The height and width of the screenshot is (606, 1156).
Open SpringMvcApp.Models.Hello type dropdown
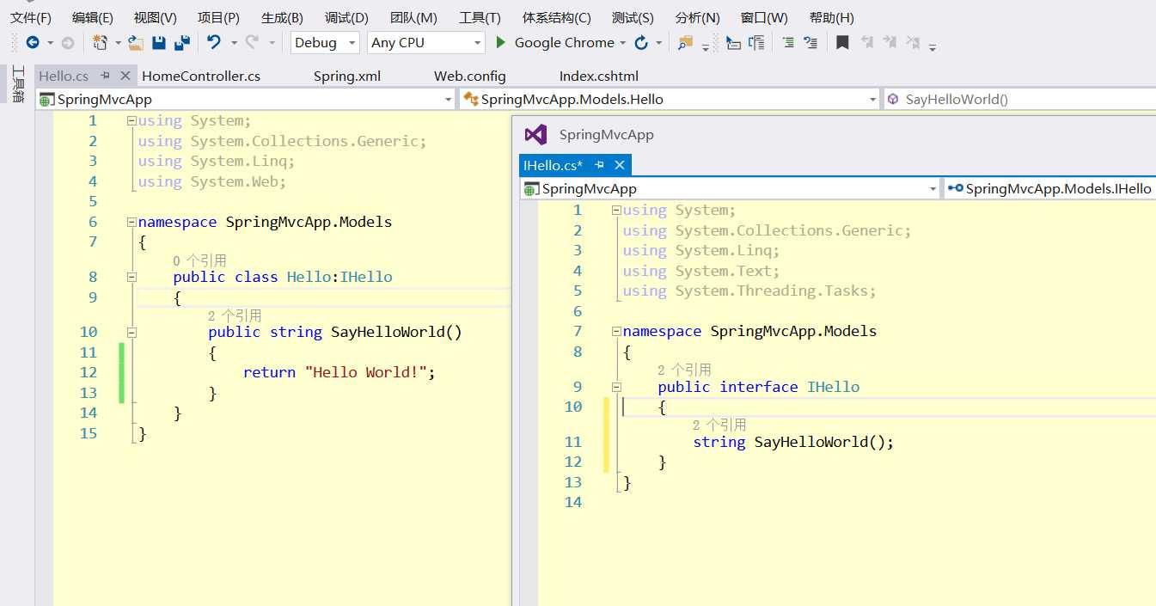click(x=670, y=99)
